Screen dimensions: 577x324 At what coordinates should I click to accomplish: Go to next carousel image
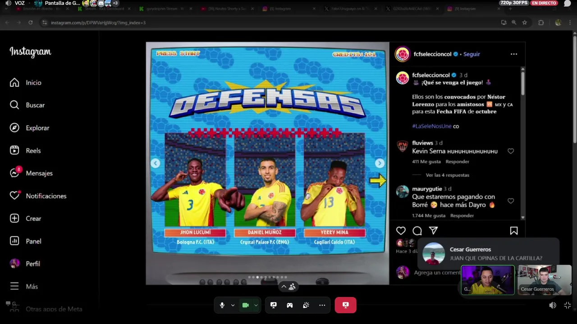(x=380, y=163)
